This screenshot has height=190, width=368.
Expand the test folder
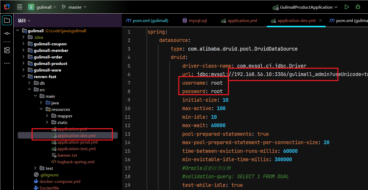tap(35, 168)
